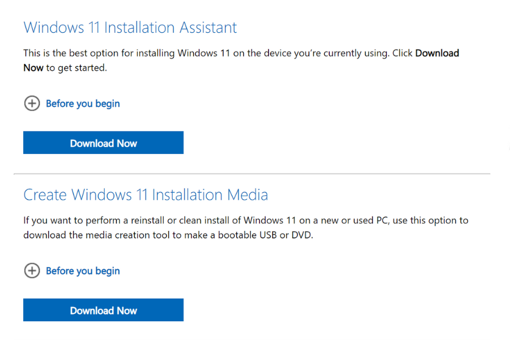Screen dimensions: 510x340
Task: Click bold 'Now' in 'Now to get started.'
Action: (x=33, y=67)
